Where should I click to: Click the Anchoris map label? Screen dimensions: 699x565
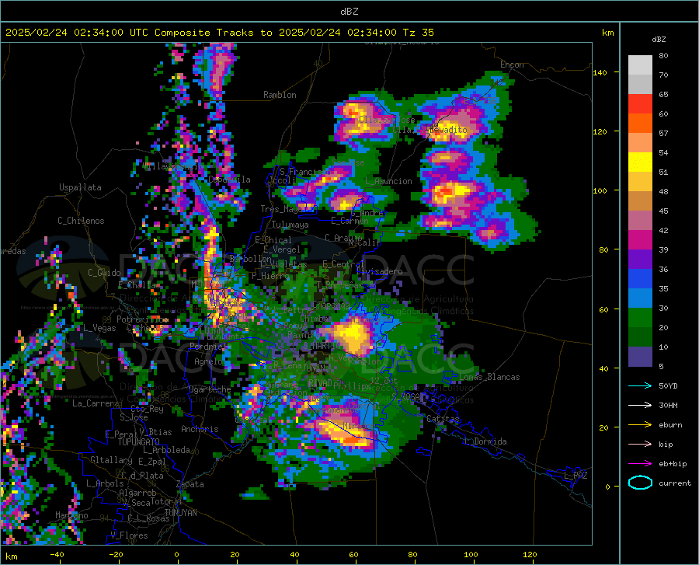tap(200, 429)
